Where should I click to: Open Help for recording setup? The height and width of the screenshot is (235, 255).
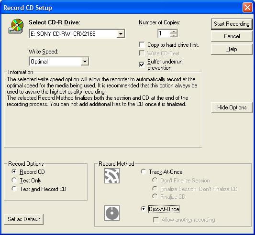coord(232,49)
